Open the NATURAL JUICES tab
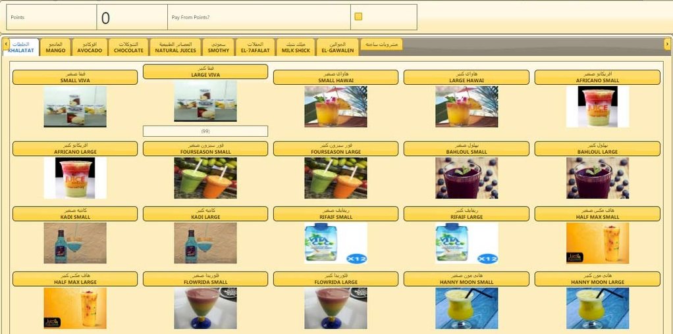This screenshot has width=673, height=334. [176, 47]
